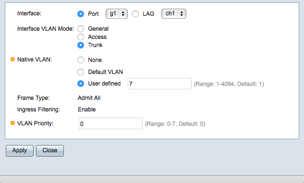Select the LAG interface radio button

[135, 14]
